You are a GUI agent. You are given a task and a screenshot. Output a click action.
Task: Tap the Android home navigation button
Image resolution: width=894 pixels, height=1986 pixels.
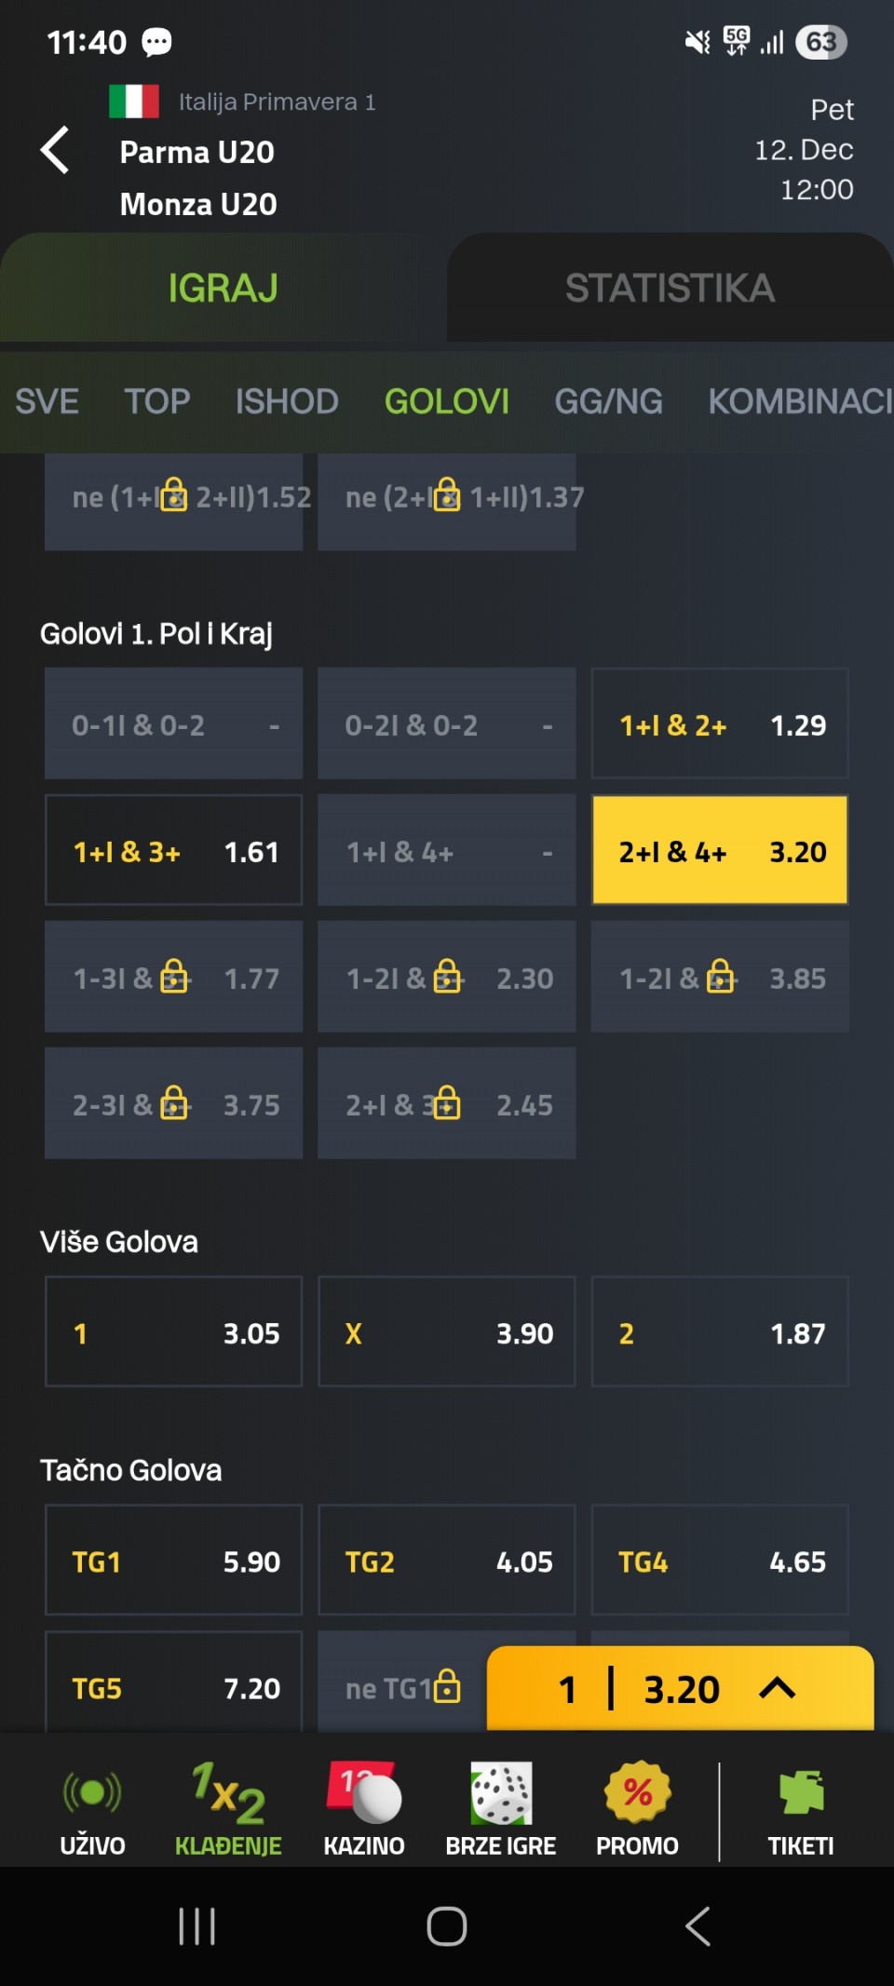[447, 1926]
